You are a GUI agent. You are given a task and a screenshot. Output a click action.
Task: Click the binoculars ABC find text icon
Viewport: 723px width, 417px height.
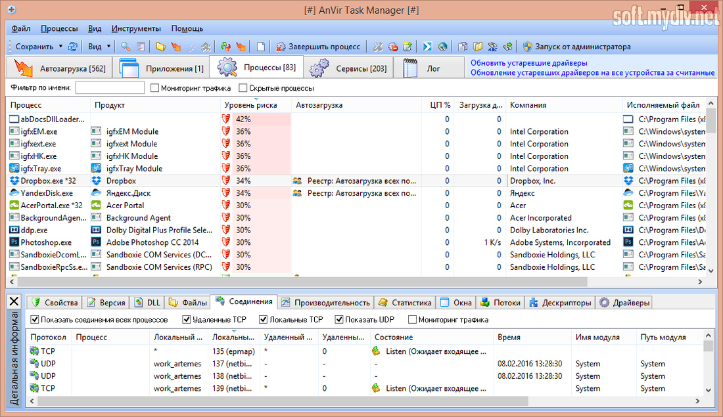click(492, 47)
